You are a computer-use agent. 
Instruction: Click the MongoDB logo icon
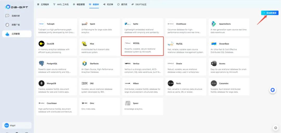[41, 83]
